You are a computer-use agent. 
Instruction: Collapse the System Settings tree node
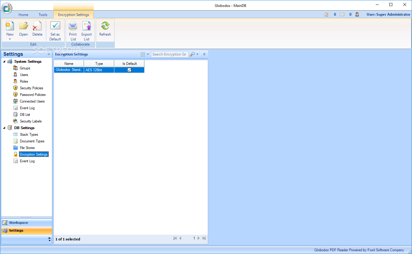click(x=4, y=62)
